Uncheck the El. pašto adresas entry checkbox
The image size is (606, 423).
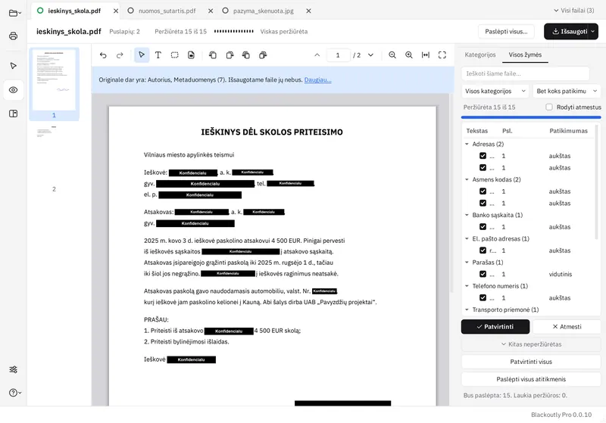click(483, 250)
